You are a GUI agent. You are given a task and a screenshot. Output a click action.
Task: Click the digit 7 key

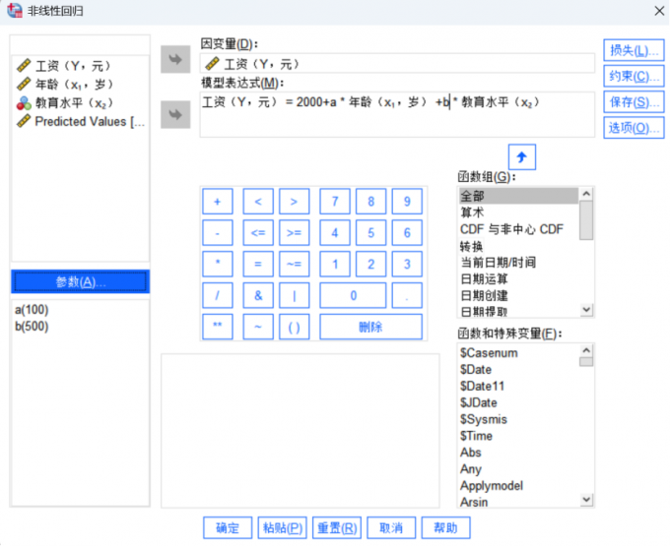point(335,202)
